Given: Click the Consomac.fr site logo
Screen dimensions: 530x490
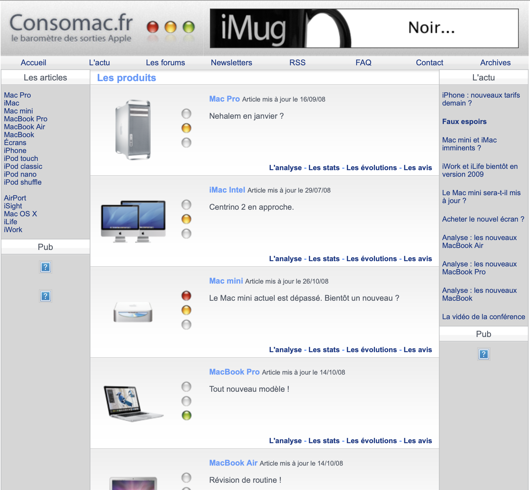Looking at the screenshot, I should [x=71, y=28].
